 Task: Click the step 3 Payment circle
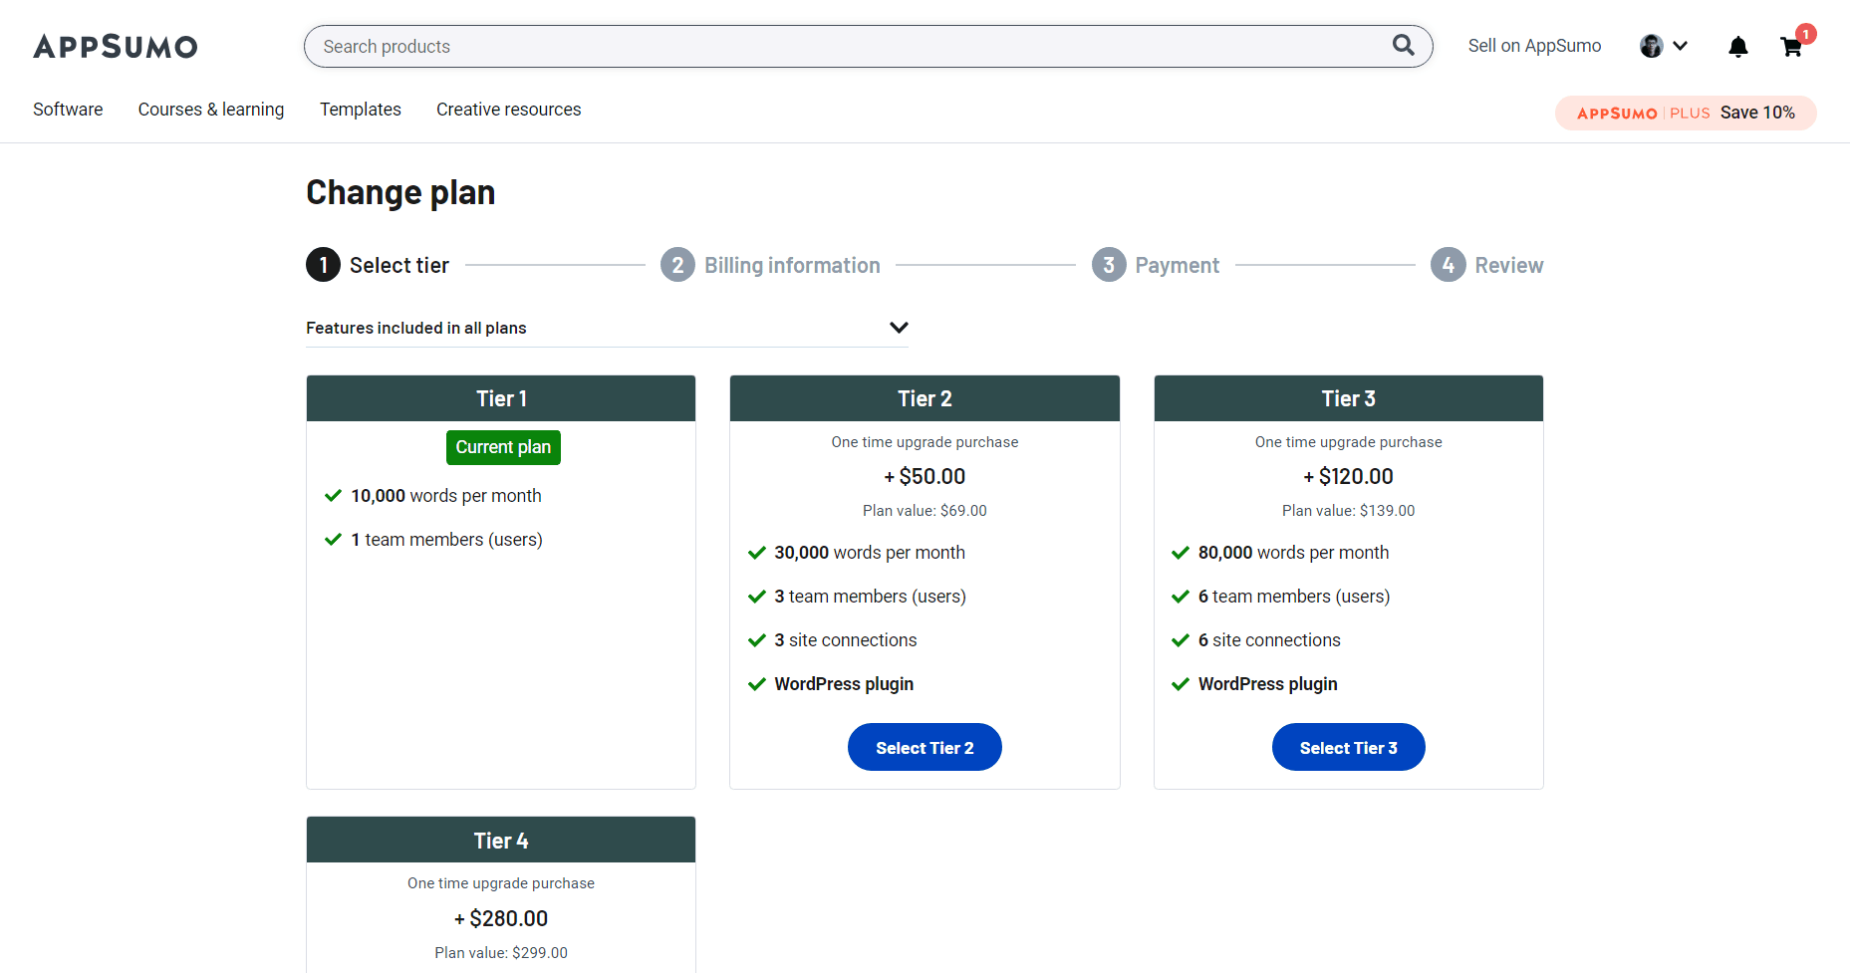coord(1108,265)
